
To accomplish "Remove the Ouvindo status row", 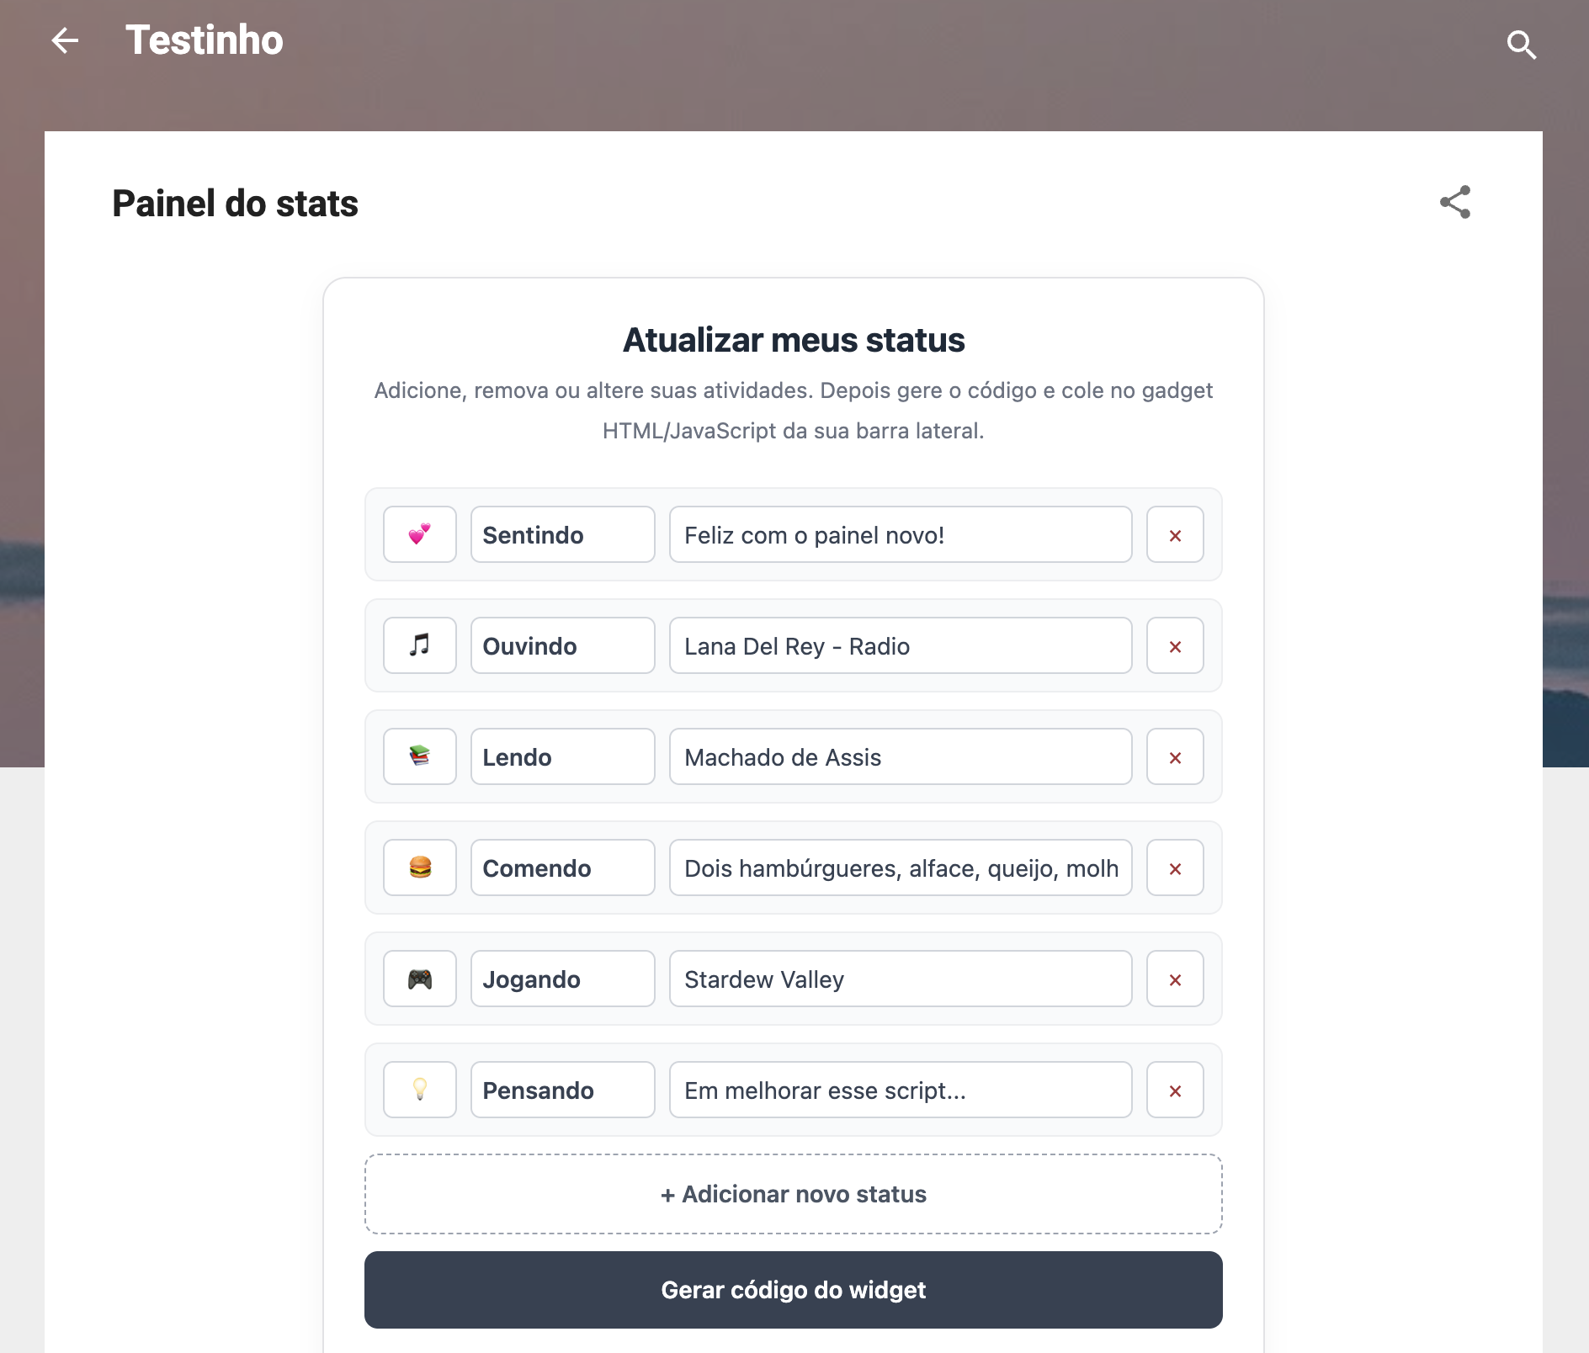I will pos(1175,645).
